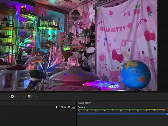Click the small white icon before 100%
This screenshot has height=126, width=168.
tap(57, 107)
